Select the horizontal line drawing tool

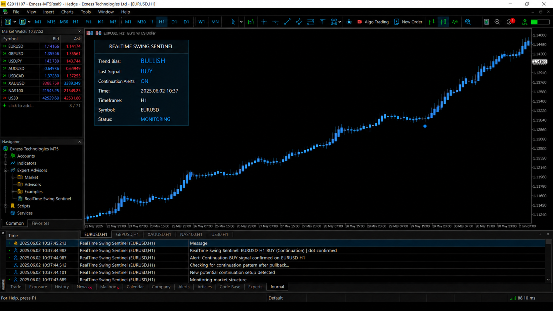[x=275, y=22]
